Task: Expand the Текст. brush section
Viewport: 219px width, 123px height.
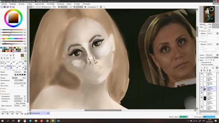Action: click(3, 91)
